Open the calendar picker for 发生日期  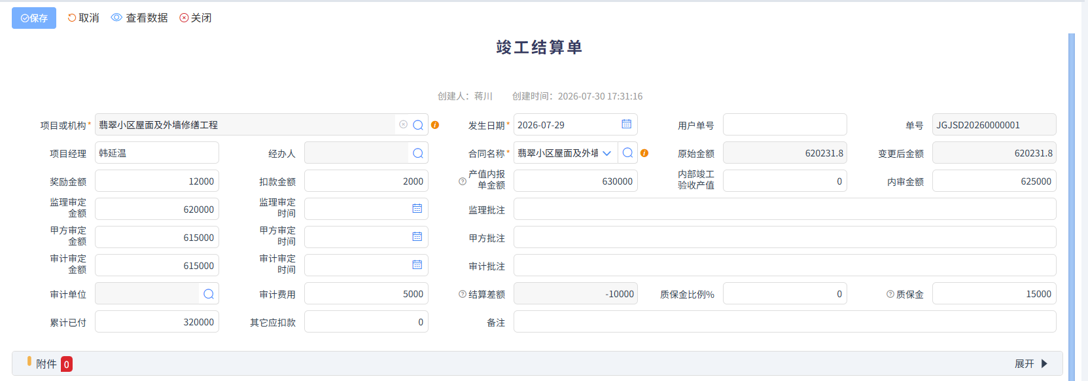tap(626, 124)
